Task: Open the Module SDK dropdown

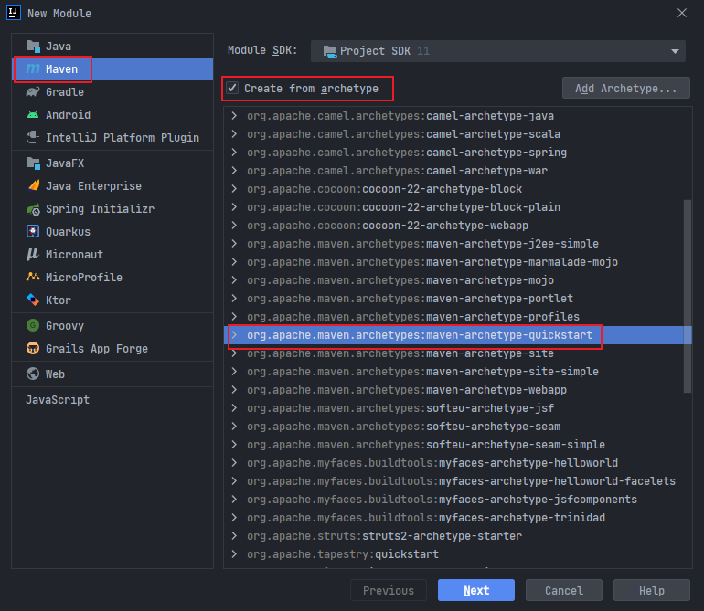Action: coord(498,51)
